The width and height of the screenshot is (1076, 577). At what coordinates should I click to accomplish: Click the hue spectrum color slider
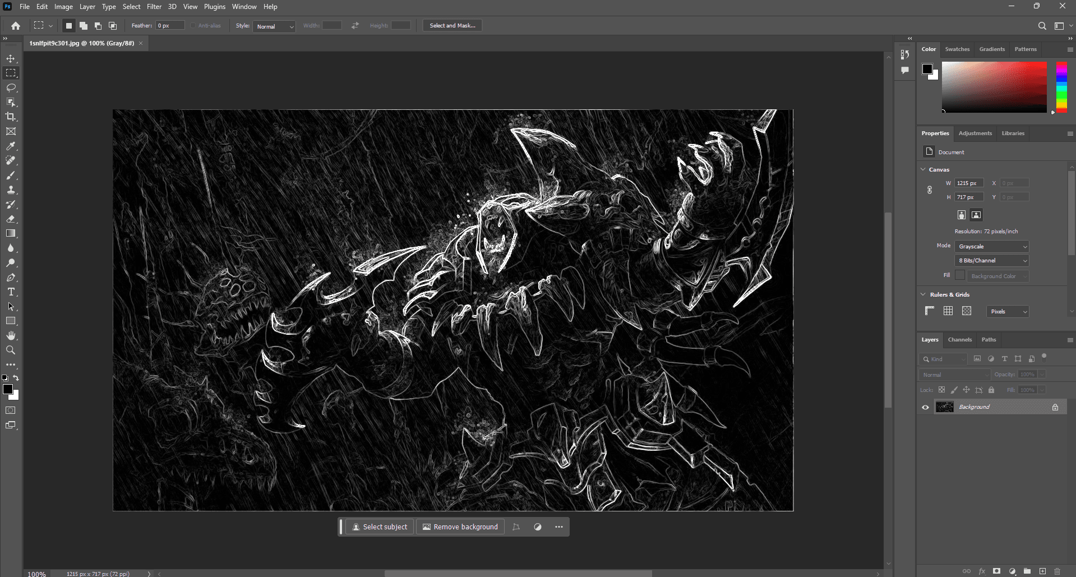(1061, 87)
